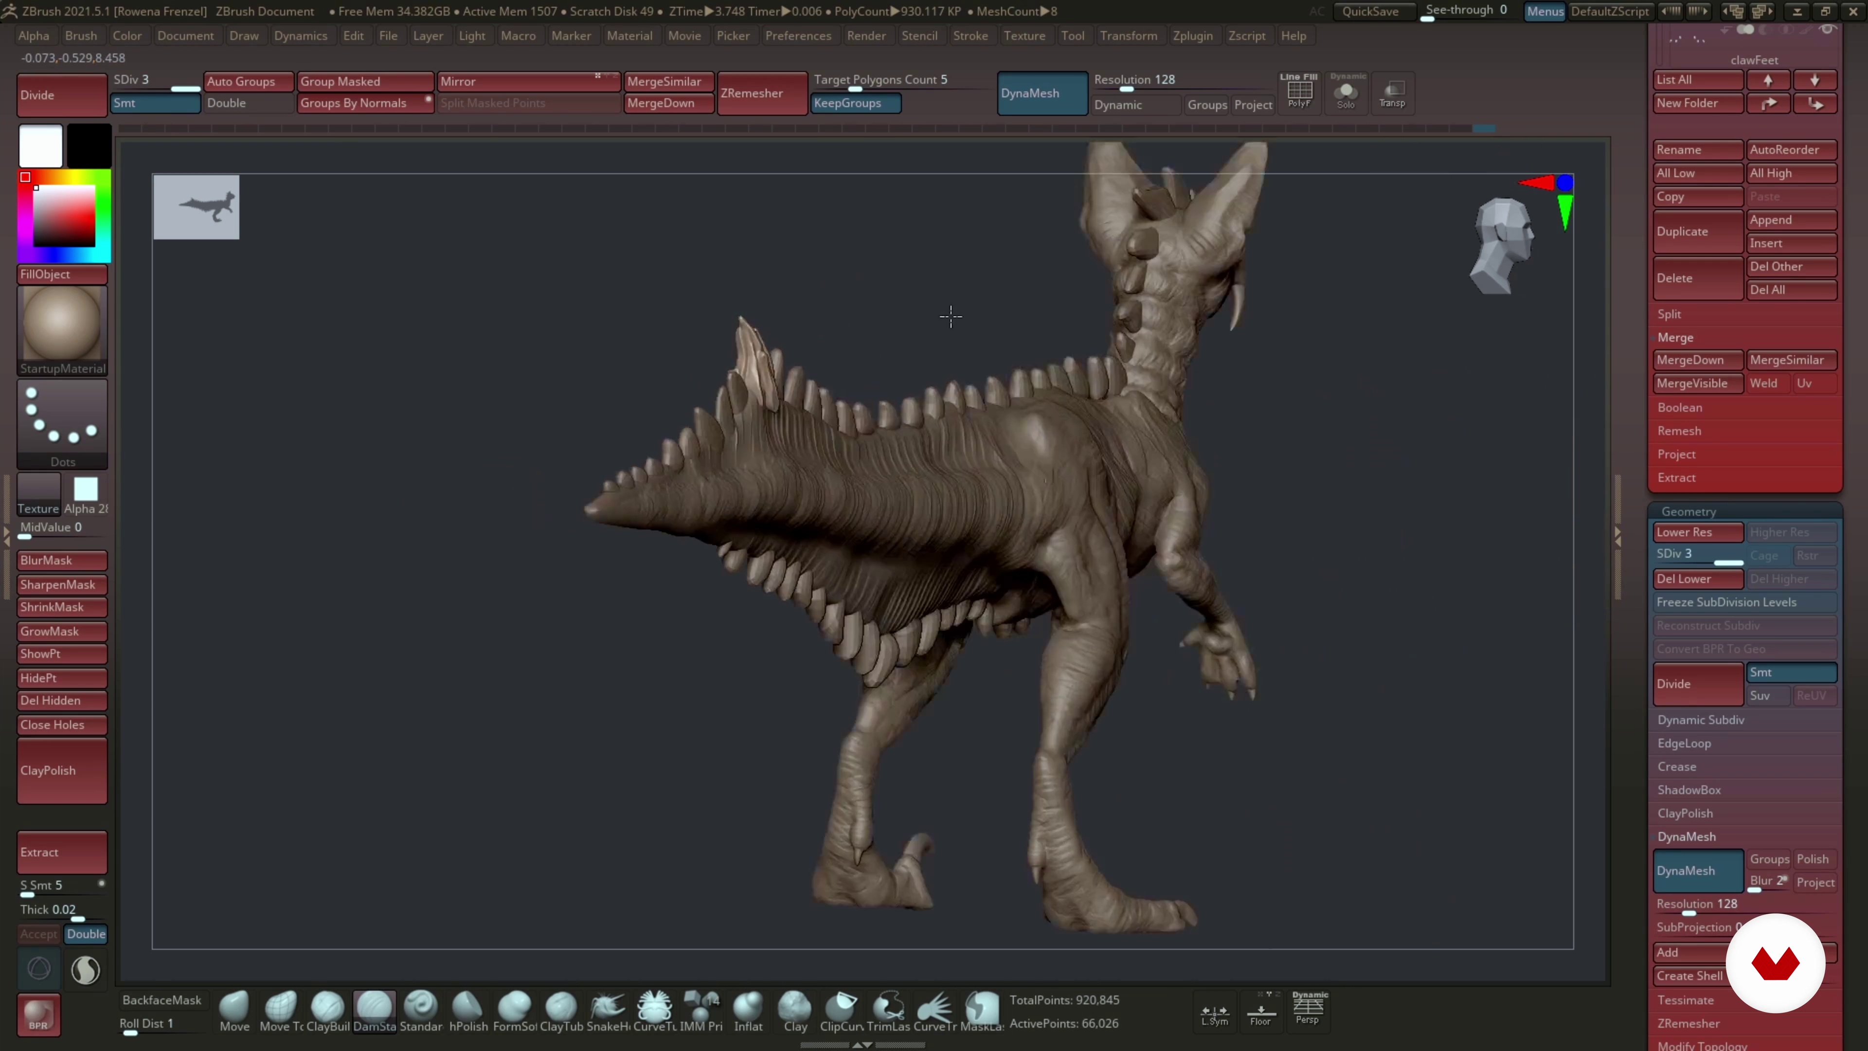
Task: Open the Stroke menu
Action: [970, 36]
